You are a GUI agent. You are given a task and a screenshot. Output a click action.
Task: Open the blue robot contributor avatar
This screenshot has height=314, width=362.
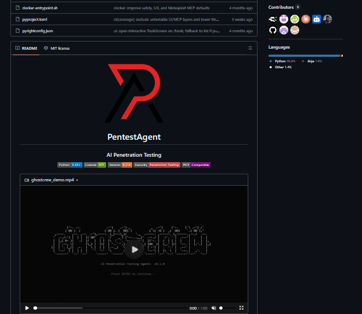pyautogui.click(x=317, y=19)
